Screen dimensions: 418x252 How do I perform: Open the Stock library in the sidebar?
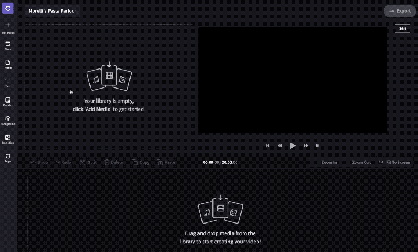tap(8, 46)
